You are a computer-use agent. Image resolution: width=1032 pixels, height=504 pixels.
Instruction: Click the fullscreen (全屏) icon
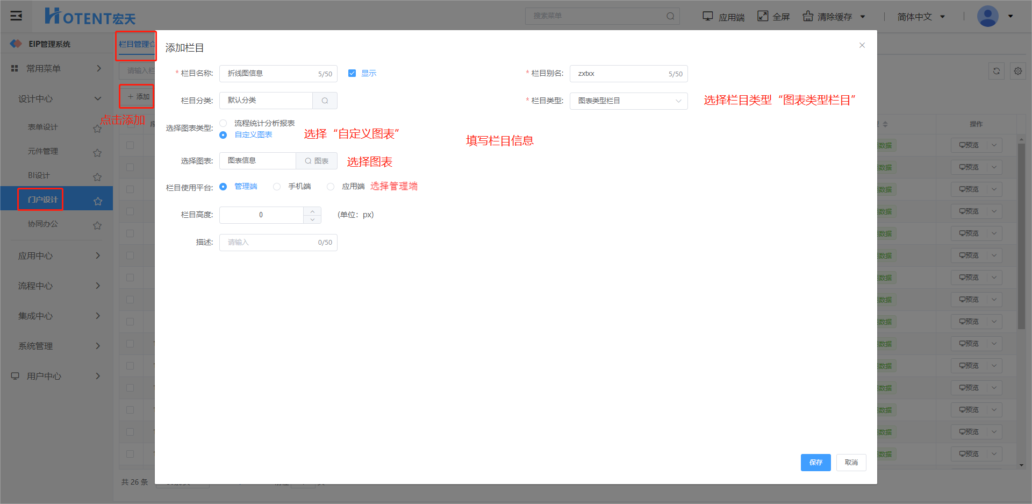tap(763, 16)
